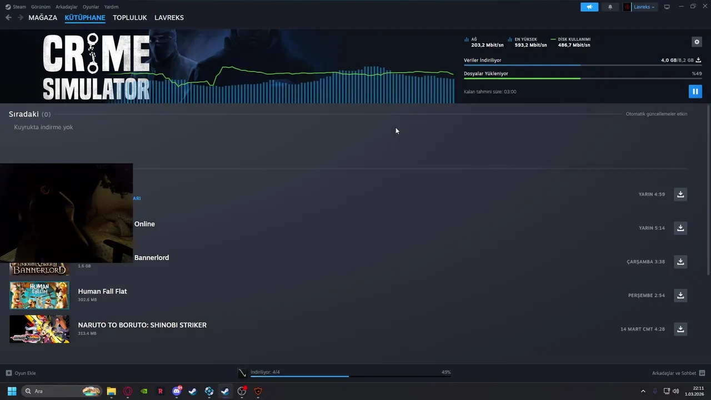Click NARUTO TO BORUTO: SHINOBI STRIKER title

point(142,325)
